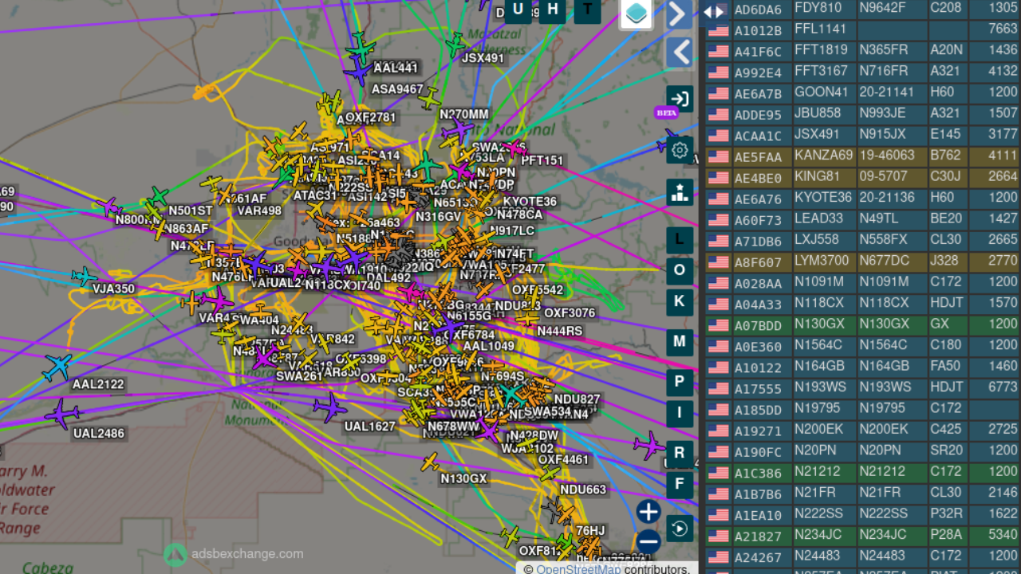1021x574 pixels.
Task: Click hex code A992E4 in table
Action: pyautogui.click(x=758, y=72)
